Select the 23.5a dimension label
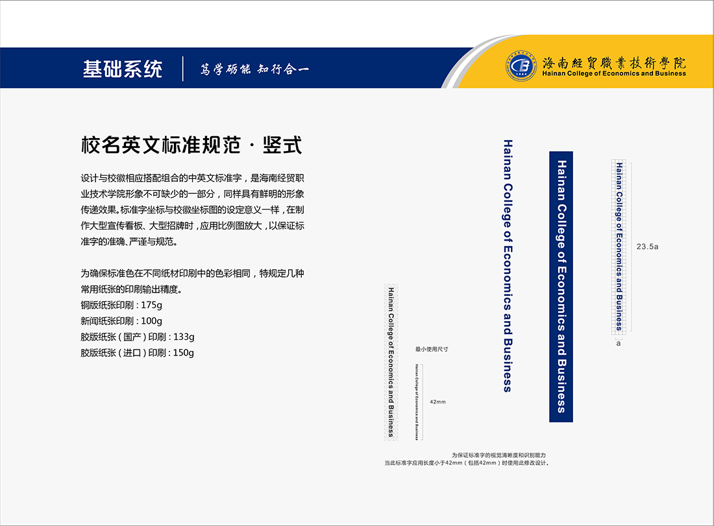The width and height of the screenshot is (714, 526). tap(647, 246)
